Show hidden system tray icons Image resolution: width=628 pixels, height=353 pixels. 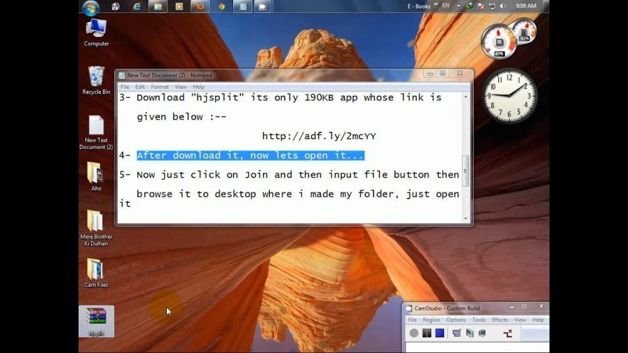459,6
